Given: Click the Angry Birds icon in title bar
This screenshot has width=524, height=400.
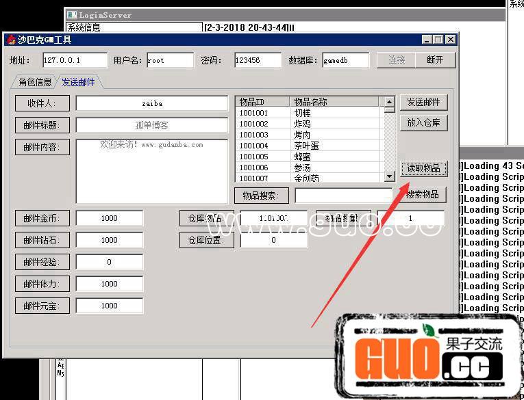Looking at the screenshot, I should [x=11, y=40].
